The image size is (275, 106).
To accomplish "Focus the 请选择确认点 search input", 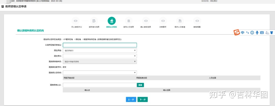I will coord(100,85).
